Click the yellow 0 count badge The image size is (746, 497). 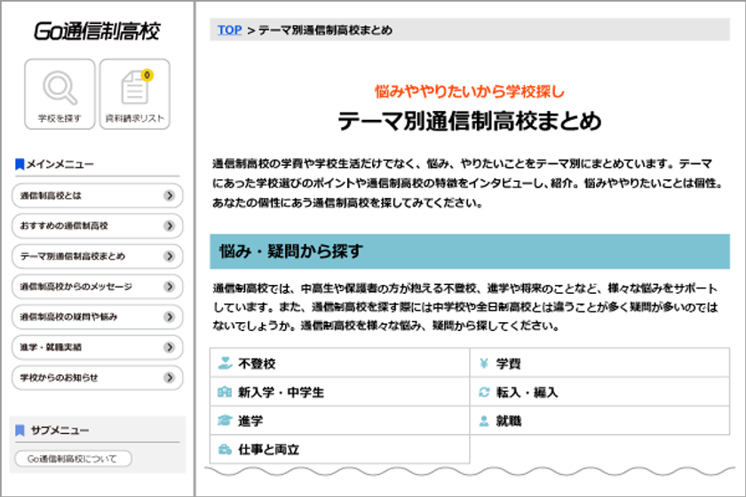click(147, 75)
